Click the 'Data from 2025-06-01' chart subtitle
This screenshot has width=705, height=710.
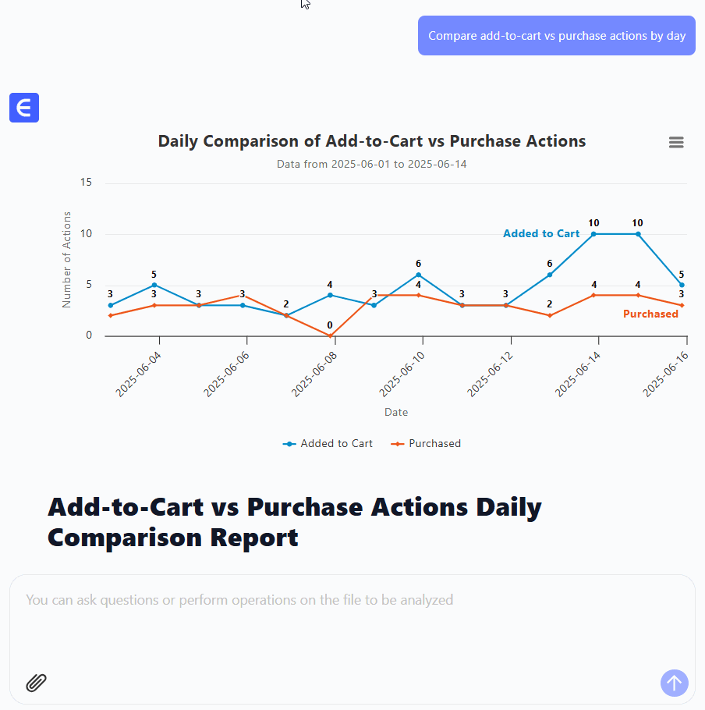(x=371, y=164)
